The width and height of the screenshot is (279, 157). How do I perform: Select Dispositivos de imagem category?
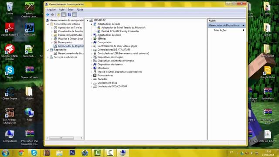pyautogui.click(x=110, y=57)
